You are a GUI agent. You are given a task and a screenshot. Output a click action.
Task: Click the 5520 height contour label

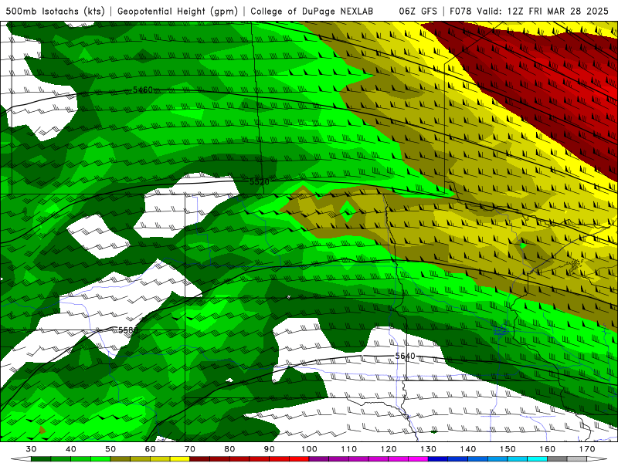click(260, 182)
